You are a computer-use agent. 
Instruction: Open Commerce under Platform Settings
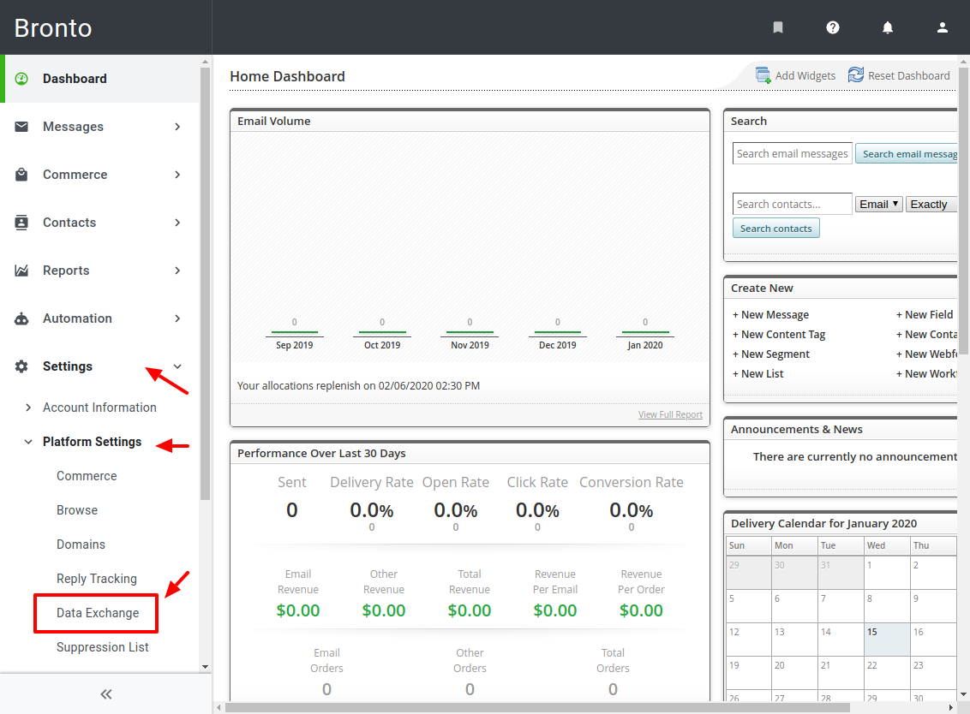[x=87, y=476]
